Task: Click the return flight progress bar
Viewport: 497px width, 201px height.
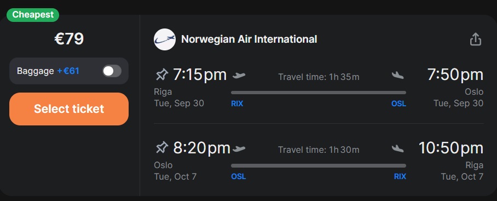Action: 319,165
